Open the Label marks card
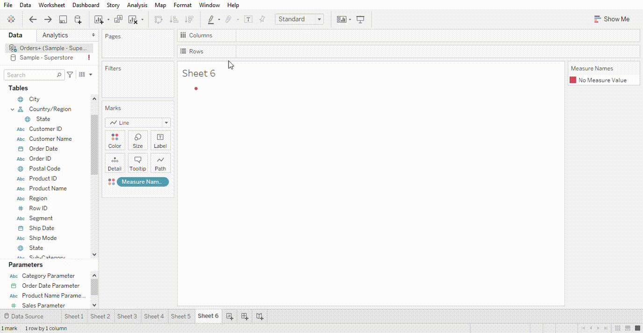This screenshot has height=333, width=643. (160, 140)
